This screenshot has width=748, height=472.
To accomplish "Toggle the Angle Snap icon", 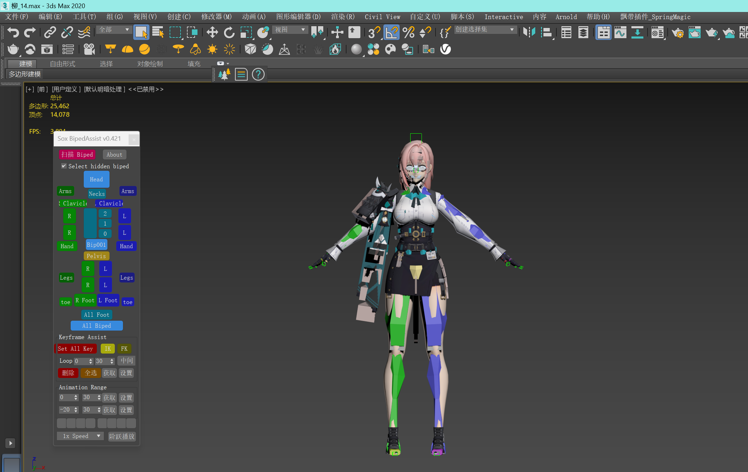I will [391, 33].
